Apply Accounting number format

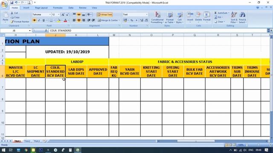point(125,20)
